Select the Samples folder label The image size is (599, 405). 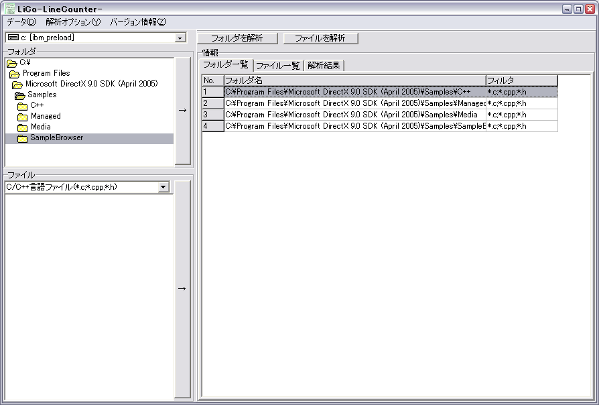coord(42,95)
